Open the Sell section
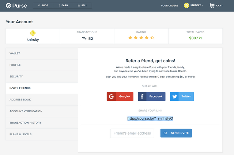The width and height of the screenshot is (234, 155). coord(82,5)
